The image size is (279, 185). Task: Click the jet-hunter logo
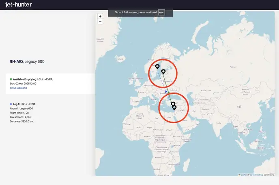pos(18,5)
